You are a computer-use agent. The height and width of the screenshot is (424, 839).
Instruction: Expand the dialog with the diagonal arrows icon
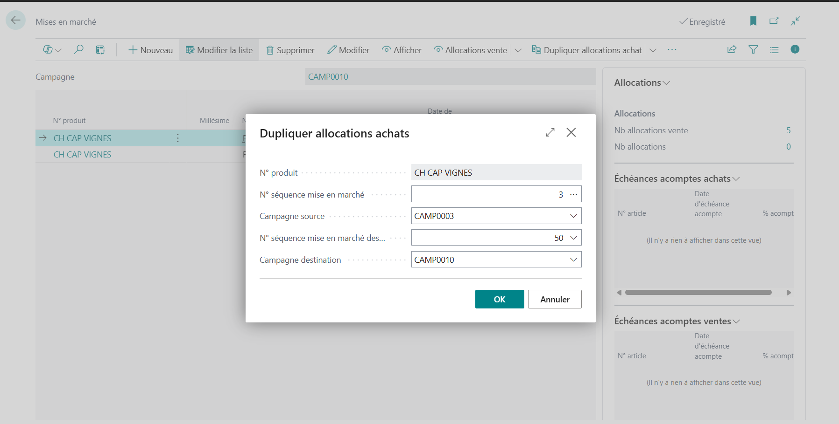click(x=550, y=132)
